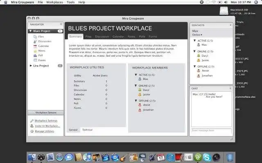Open Discussion icon in Navigator
This screenshot has height=163, width=262.
(x=35, y=42)
